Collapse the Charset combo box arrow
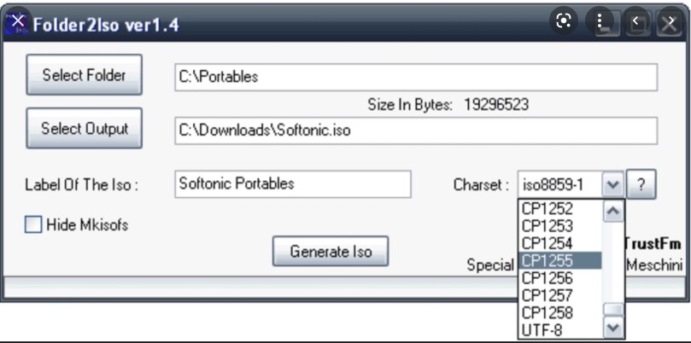Screen dimensions: 691x343 (x=613, y=184)
